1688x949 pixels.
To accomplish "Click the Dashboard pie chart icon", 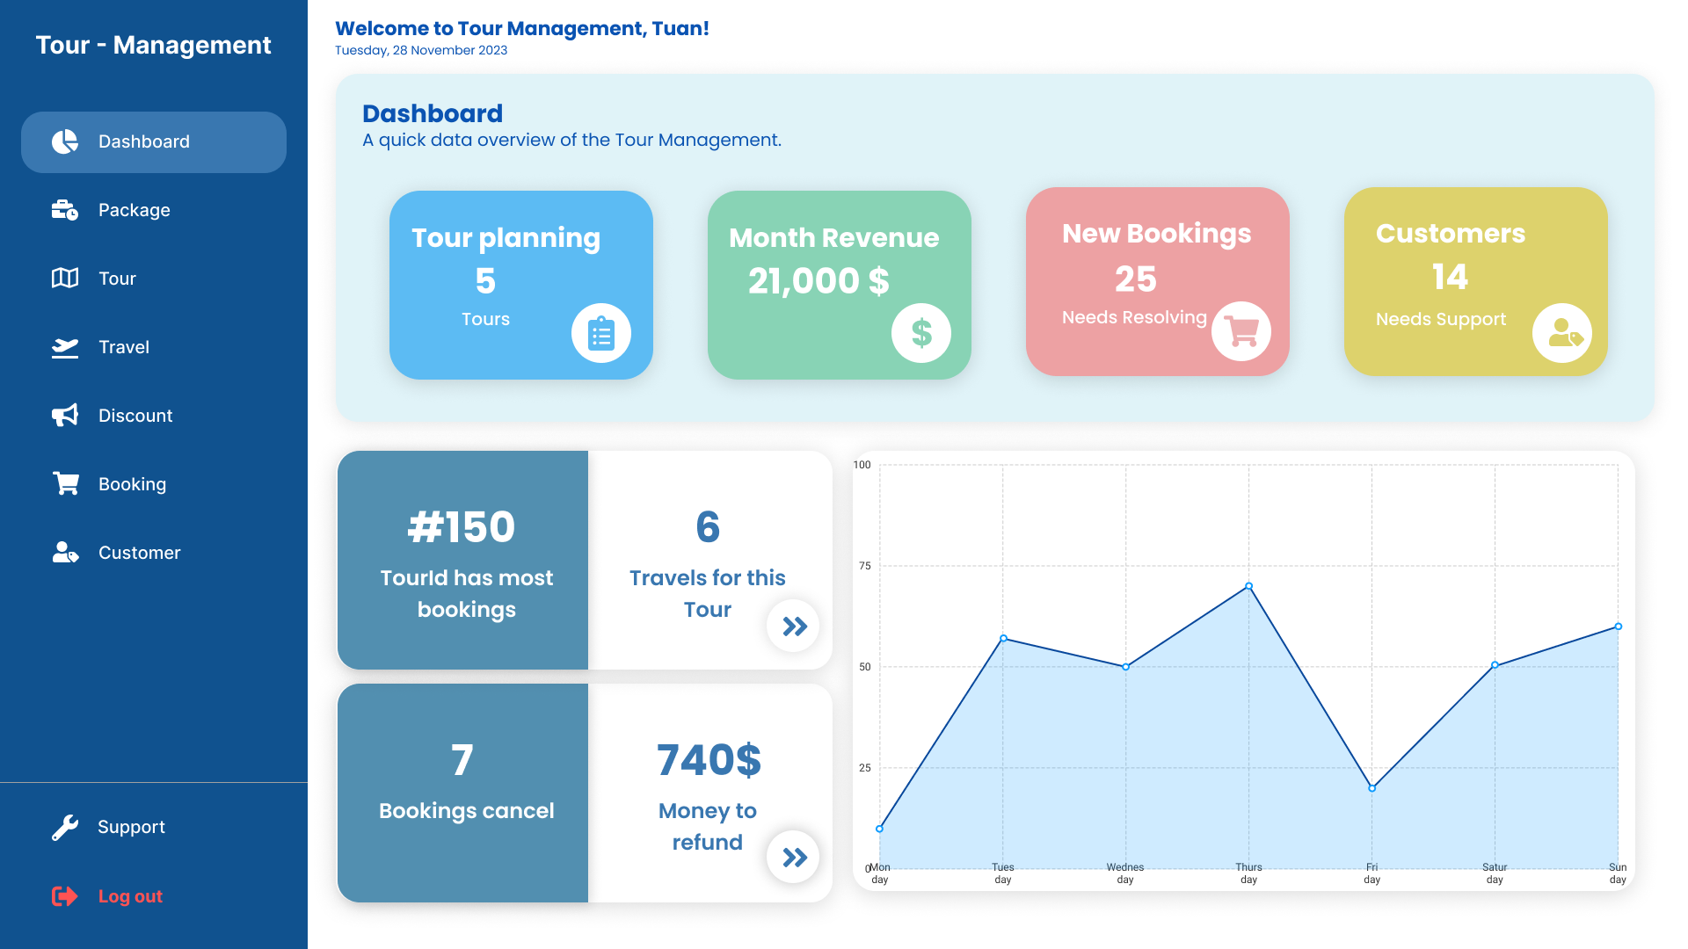I will (x=65, y=141).
